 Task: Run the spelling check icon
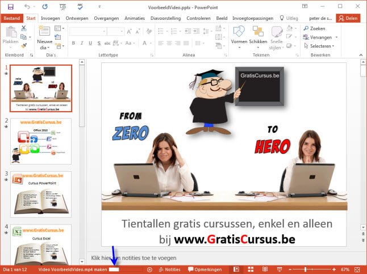pyautogui.click(x=80, y=7)
